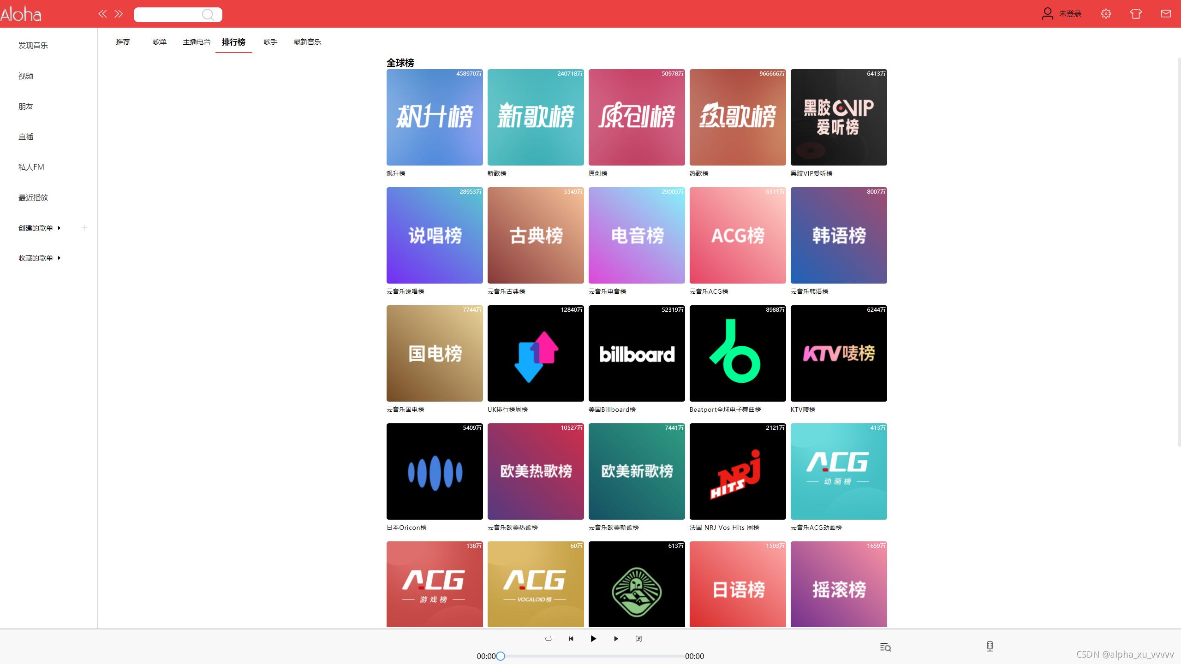Skip to the next track
The height and width of the screenshot is (664, 1181).
[x=616, y=639]
